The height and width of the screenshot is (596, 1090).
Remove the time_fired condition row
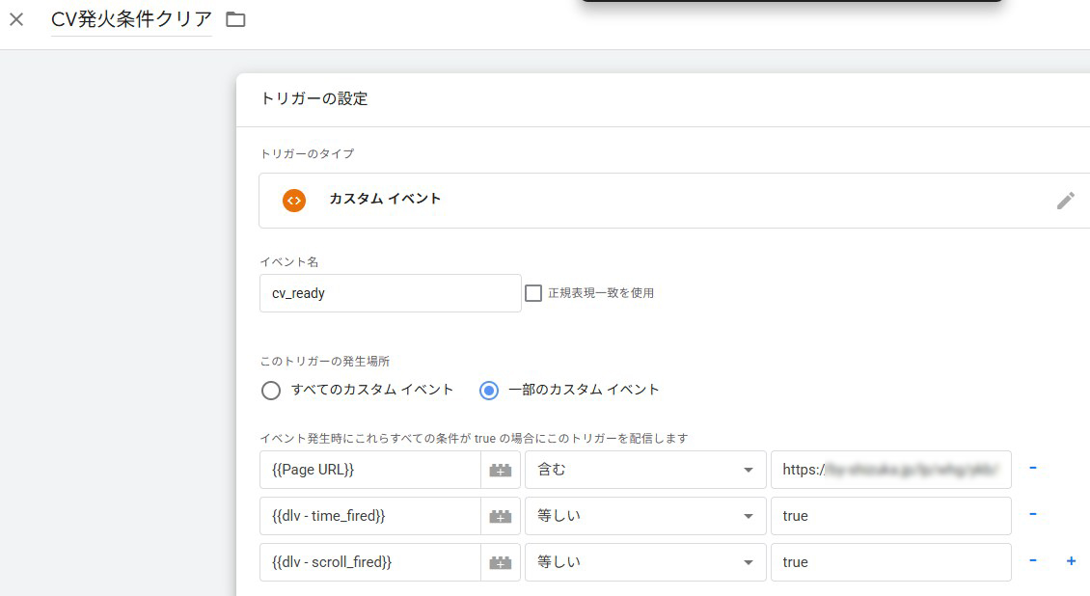click(1033, 514)
